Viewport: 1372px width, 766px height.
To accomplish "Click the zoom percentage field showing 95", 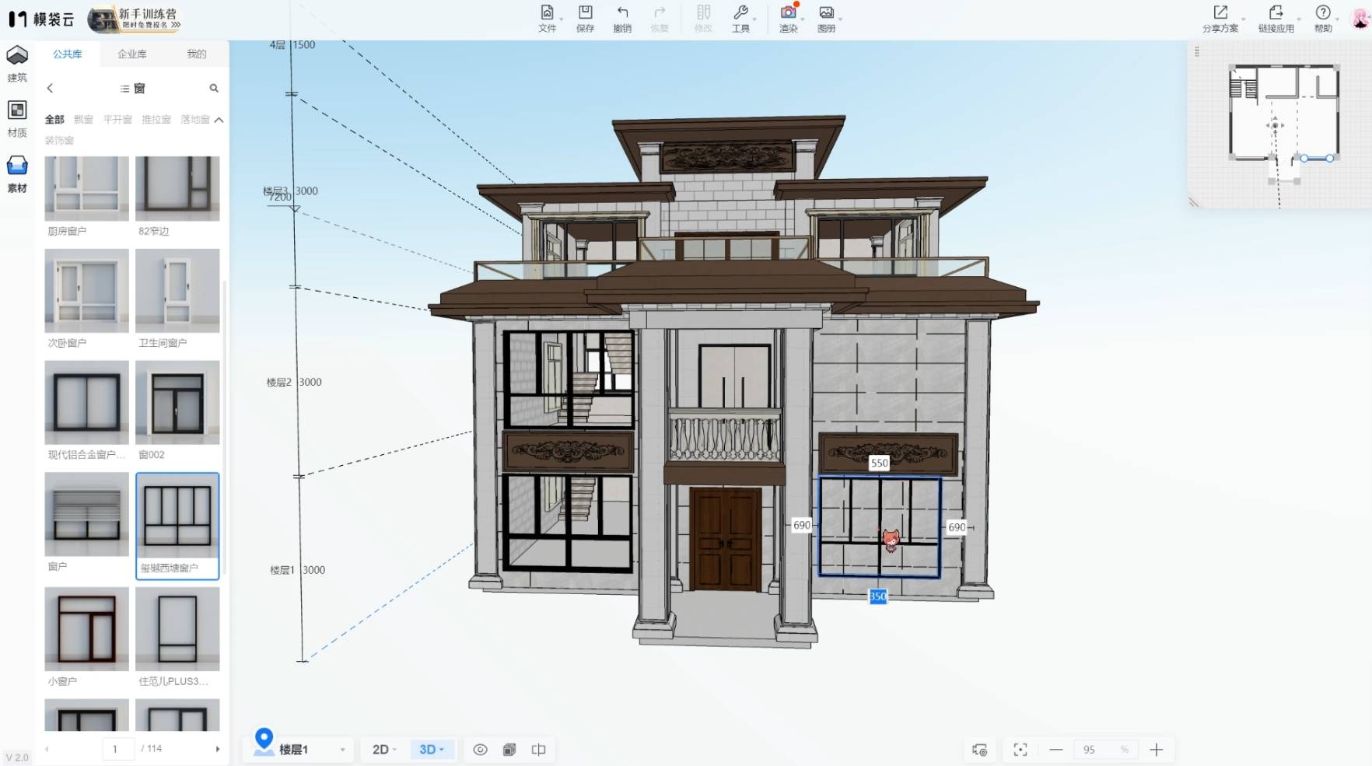I will click(x=1106, y=750).
